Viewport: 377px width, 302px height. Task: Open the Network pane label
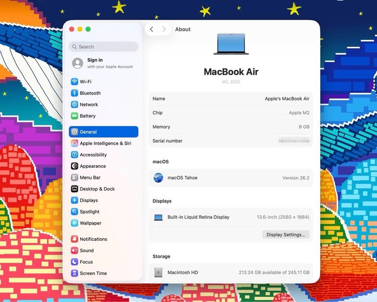(89, 105)
